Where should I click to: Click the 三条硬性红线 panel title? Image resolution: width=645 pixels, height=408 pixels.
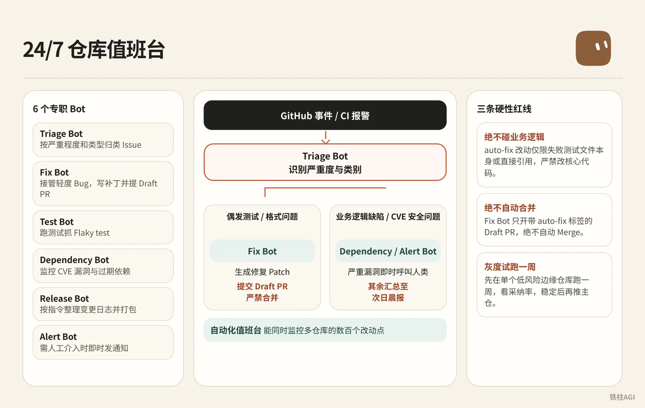point(504,109)
